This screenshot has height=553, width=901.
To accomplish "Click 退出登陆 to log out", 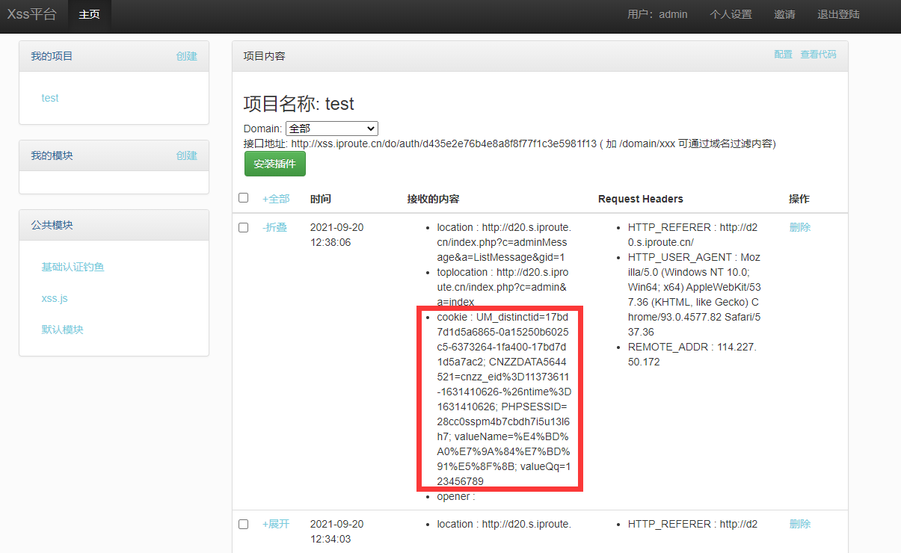I will (x=838, y=15).
